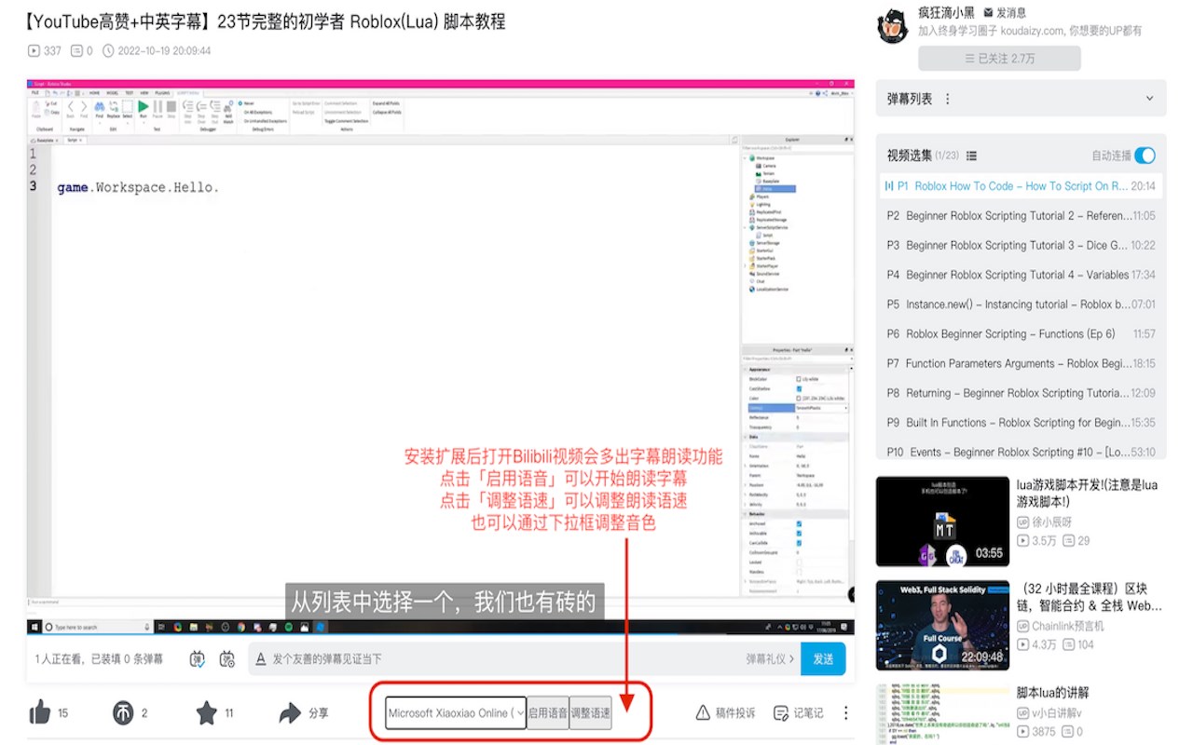
Task: Open uploader name 疯狂滴小黑 link
Action: click(x=946, y=13)
